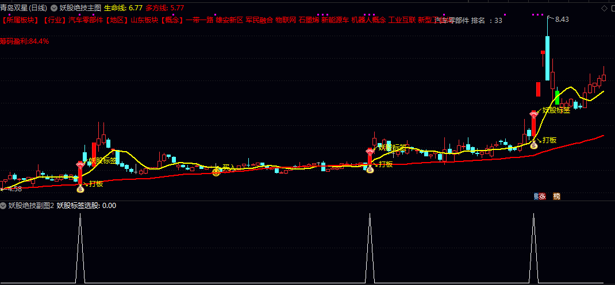Click the 机器人概念 concept label
The height and width of the screenshot is (285, 615).
368,20
